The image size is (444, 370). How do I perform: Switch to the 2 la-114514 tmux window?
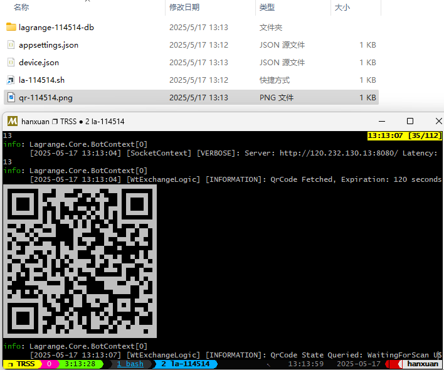[185, 364]
